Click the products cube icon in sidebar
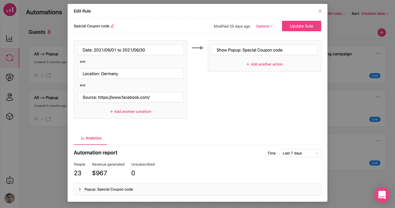This screenshot has width=395, height=208. (x=10, y=116)
